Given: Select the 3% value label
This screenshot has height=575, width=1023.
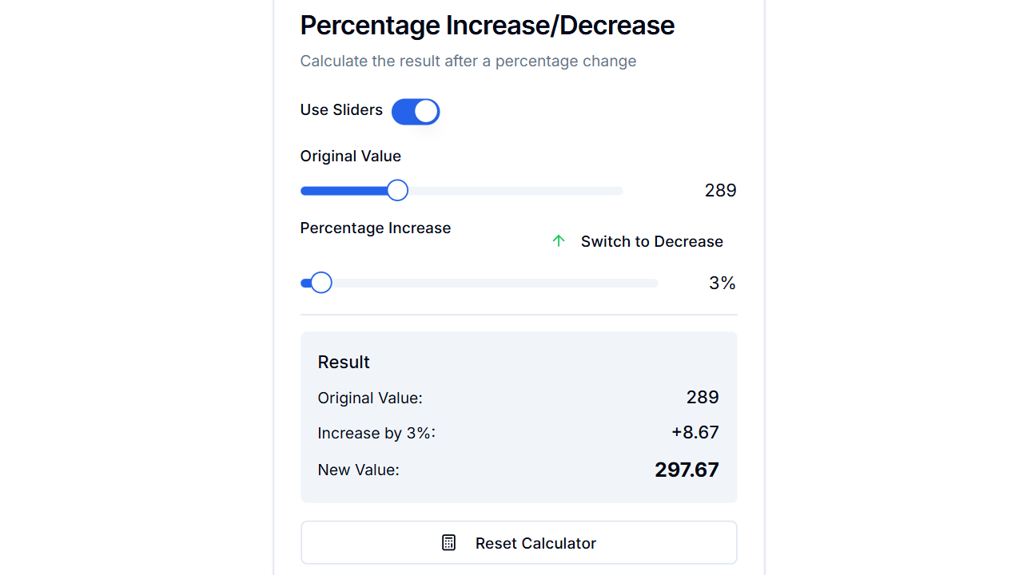Looking at the screenshot, I should click(x=722, y=283).
